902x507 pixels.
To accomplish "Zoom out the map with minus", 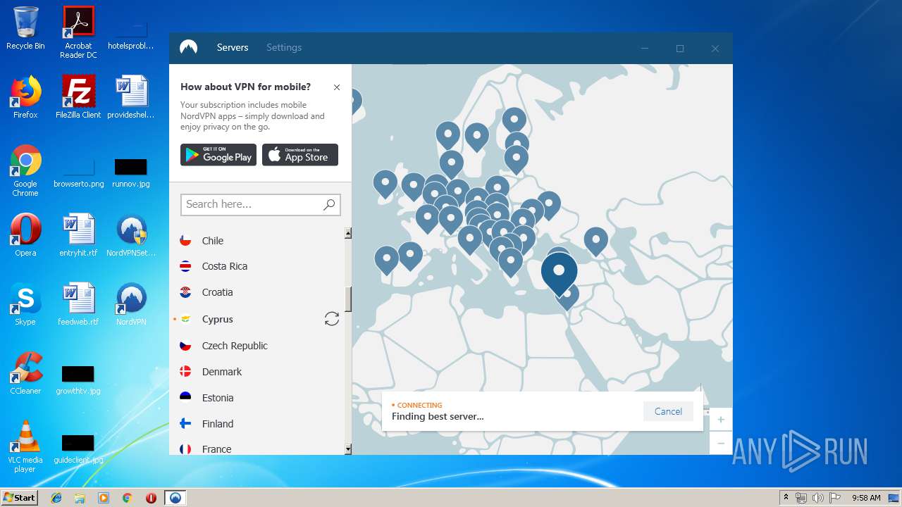I will click(x=721, y=443).
